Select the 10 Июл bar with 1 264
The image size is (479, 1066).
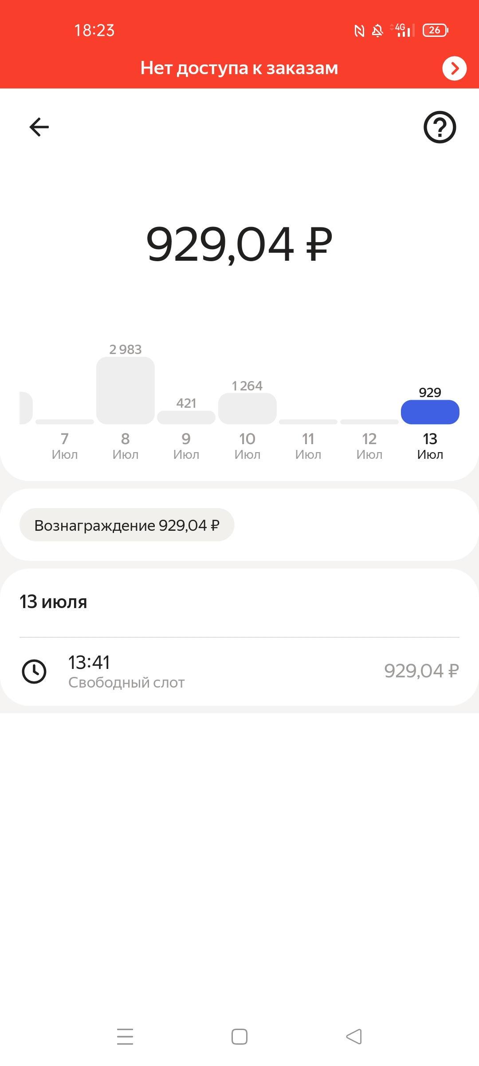(x=247, y=408)
